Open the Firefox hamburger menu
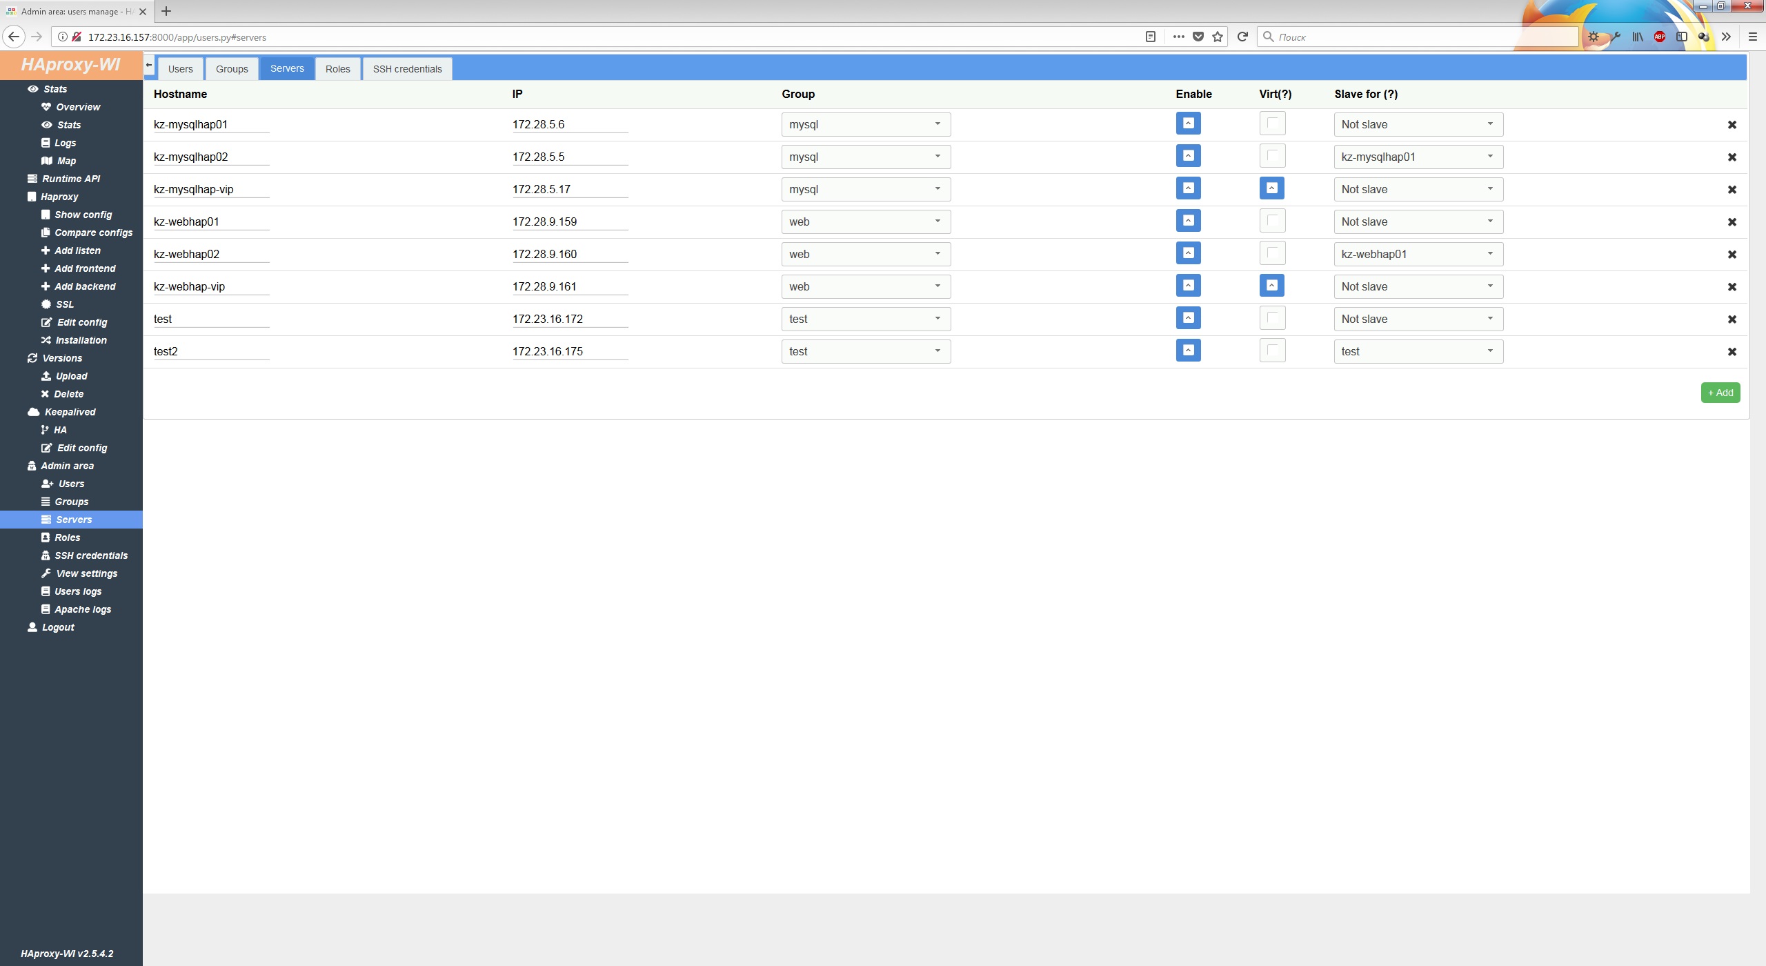1766x966 pixels. click(x=1752, y=37)
